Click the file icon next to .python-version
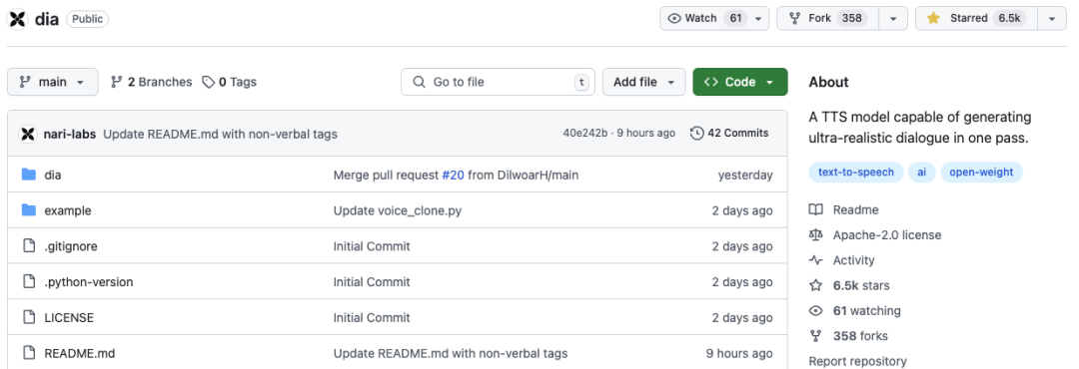The height and width of the screenshot is (369, 1079). point(28,281)
